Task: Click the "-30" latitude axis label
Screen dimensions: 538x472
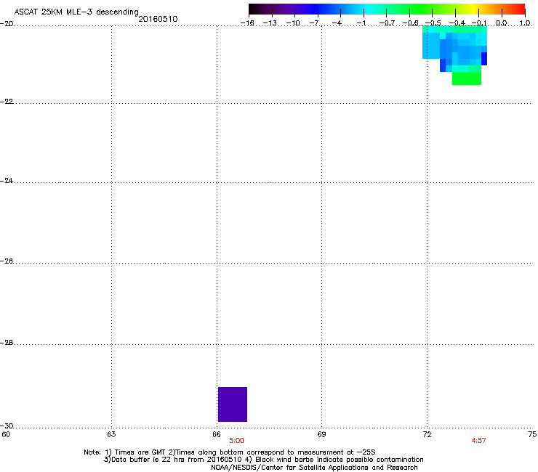Action: (x=7, y=426)
